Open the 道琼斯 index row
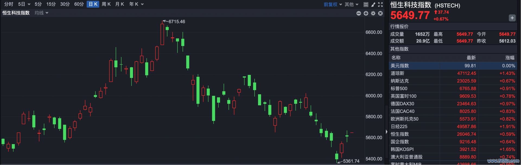Image resolution: width=521 pixels, height=165 pixels. pos(453,73)
